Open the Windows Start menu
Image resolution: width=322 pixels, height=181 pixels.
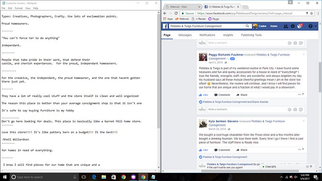pyautogui.click(x=5, y=177)
